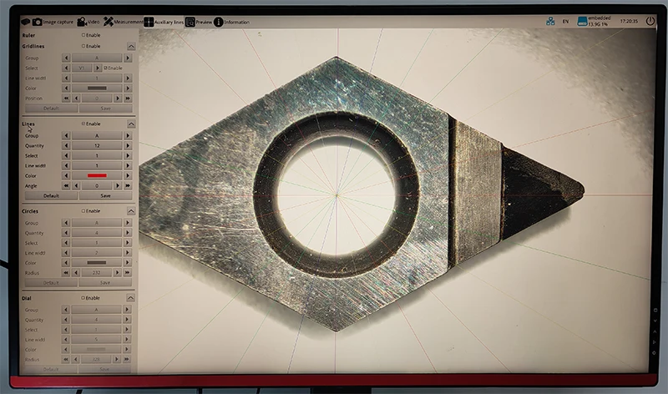Image resolution: width=668 pixels, height=394 pixels.
Task: Click the clock showing 17:20:35
Action: coord(629,21)
